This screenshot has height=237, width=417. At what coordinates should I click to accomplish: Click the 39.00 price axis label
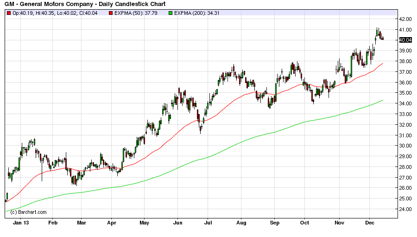pyautogui.click(x=405, y=51)
